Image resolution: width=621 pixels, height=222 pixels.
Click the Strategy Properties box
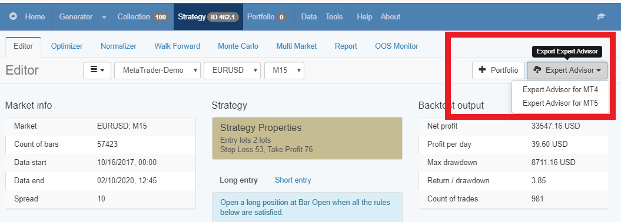(x=307, y=138)
